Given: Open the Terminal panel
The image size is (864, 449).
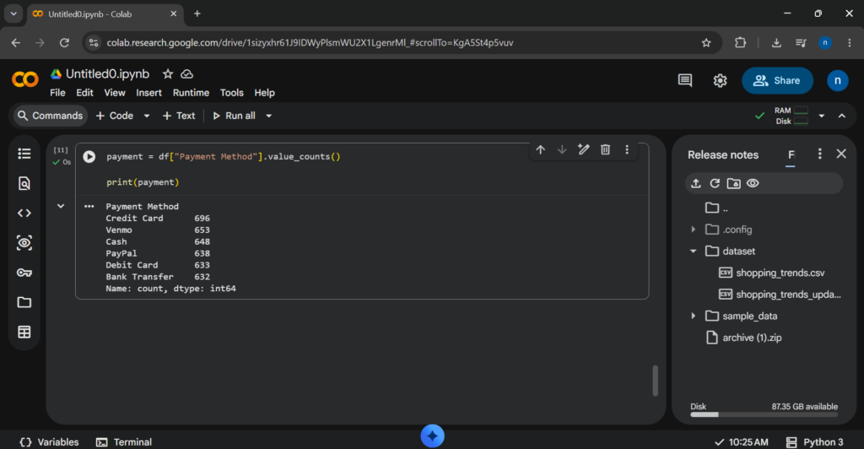Looking at the screenshot, I should tap(124, 442).
